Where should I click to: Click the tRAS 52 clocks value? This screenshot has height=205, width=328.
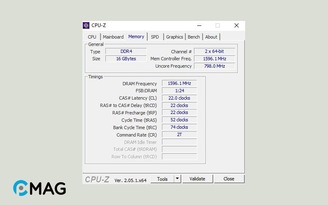(179, 120)
